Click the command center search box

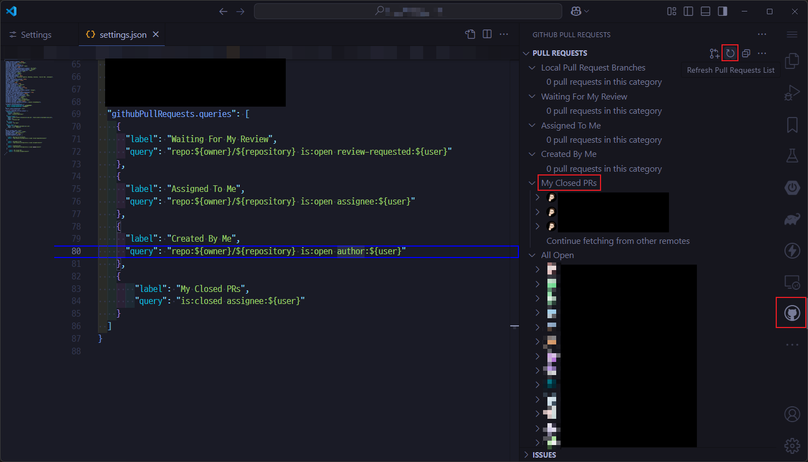408,11
